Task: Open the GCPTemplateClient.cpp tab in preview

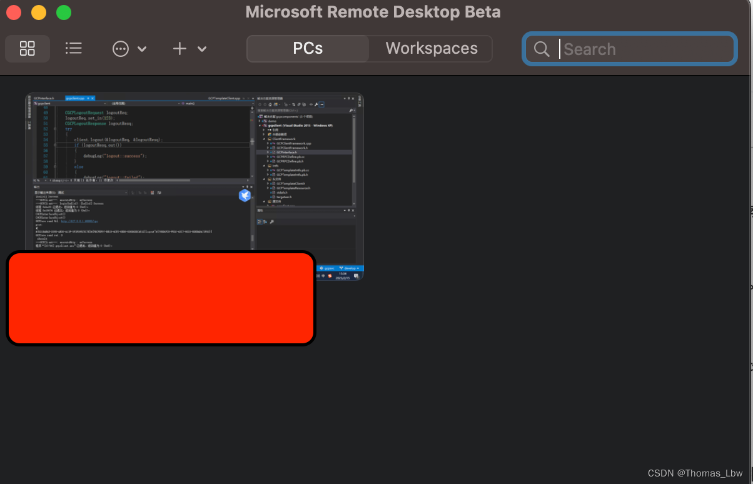Action: (225, 98)
